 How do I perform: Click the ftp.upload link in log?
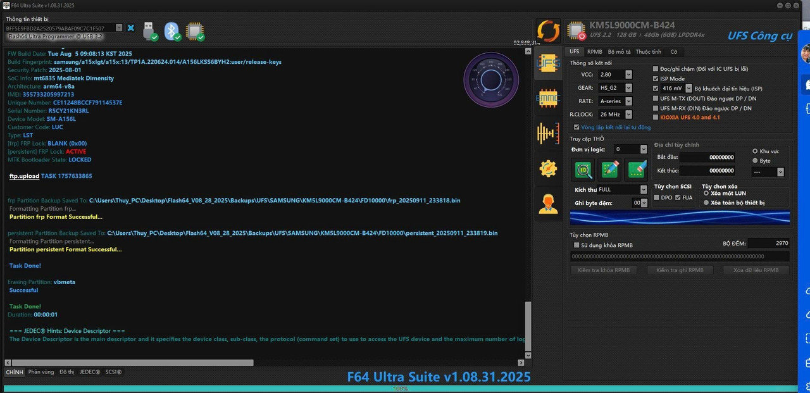[x=24, y=176]
